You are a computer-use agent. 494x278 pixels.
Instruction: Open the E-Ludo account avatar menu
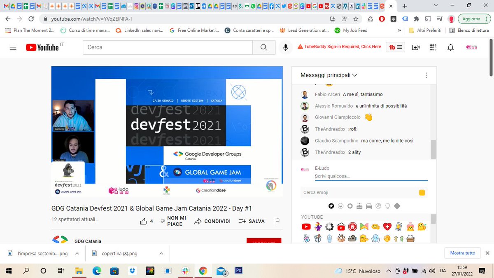click(471, 47)
